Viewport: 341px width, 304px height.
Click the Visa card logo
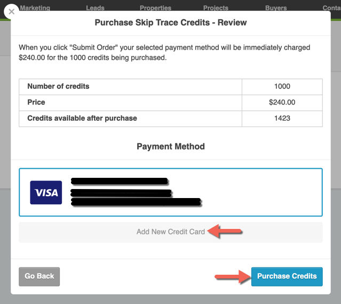[x=46, y=192]
